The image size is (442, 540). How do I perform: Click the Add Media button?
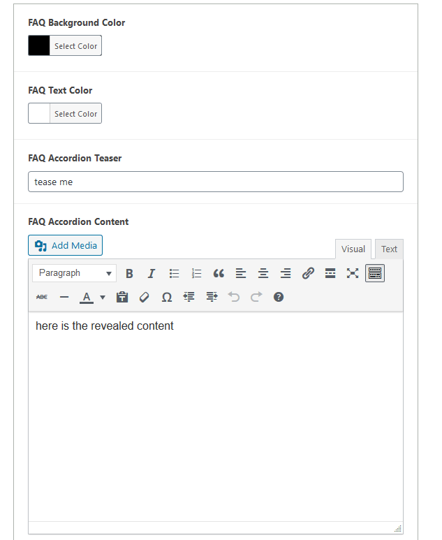(x=66, y=245)
